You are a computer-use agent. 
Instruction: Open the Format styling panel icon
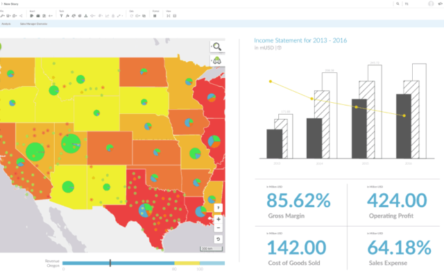point(155,16)
